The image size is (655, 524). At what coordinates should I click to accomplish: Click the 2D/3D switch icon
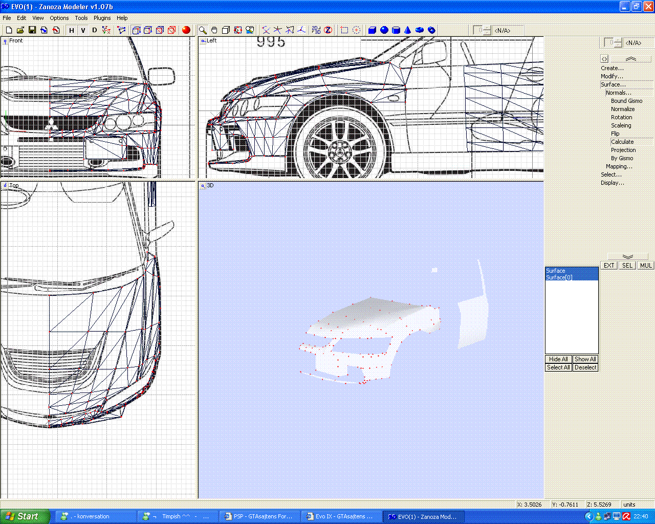coord(316,30)
